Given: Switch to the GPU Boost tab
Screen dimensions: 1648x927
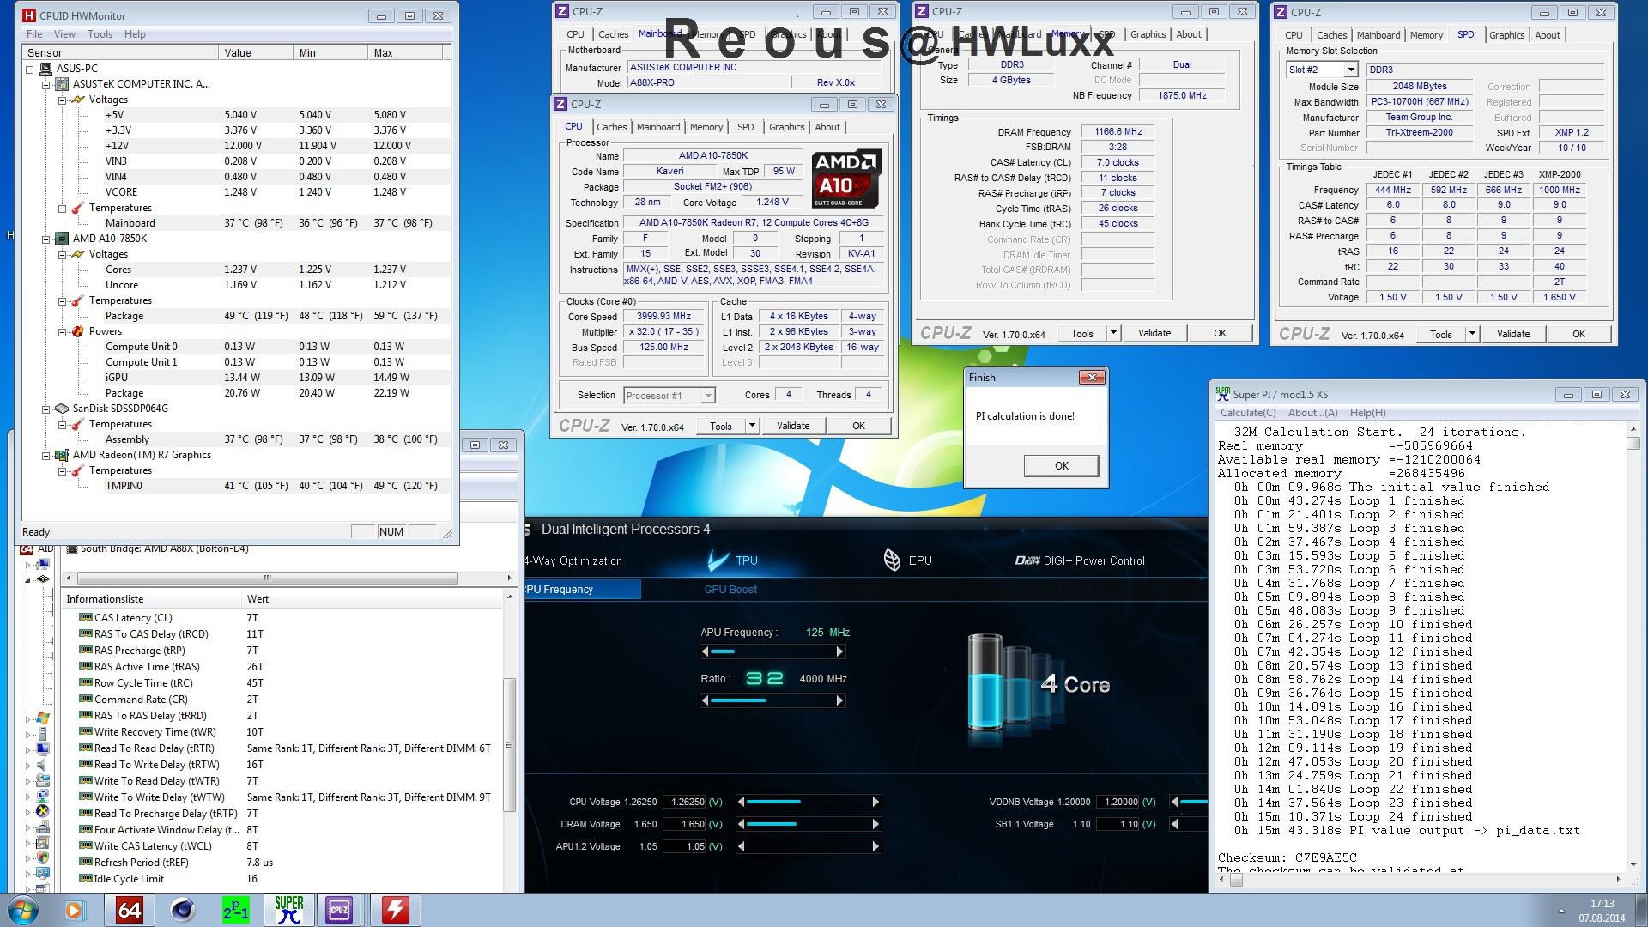Looking at the screenshot, I should coord(730,589).
